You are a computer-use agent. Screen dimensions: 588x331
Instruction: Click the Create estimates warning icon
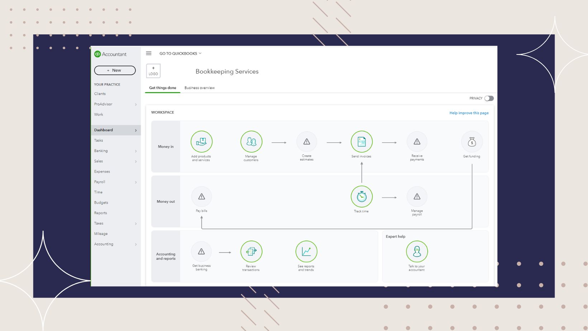(307, 142)
